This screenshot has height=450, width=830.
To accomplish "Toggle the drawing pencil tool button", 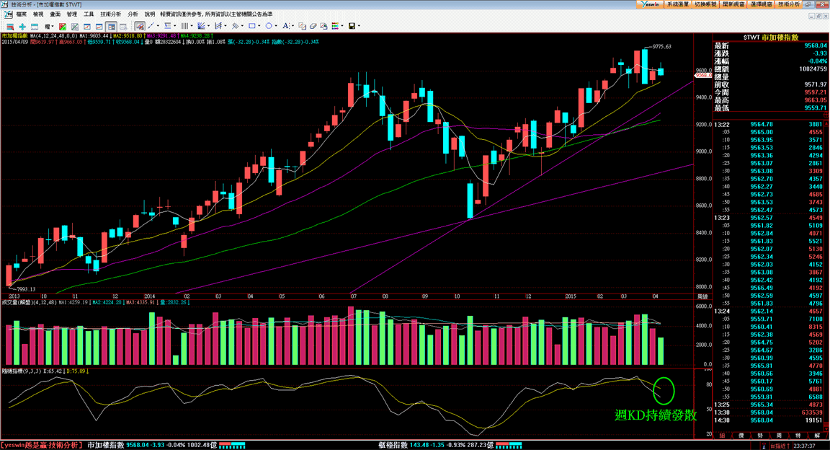I will coord(140,26).
